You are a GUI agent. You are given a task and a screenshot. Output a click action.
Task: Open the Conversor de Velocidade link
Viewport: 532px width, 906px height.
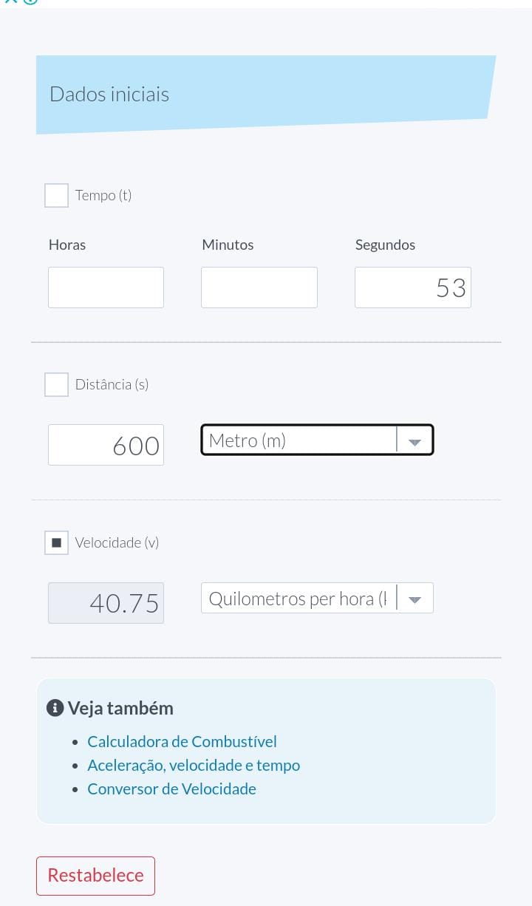click(171, 789)
